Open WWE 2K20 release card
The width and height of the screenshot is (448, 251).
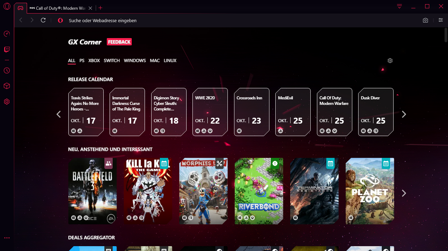point(210,112)
